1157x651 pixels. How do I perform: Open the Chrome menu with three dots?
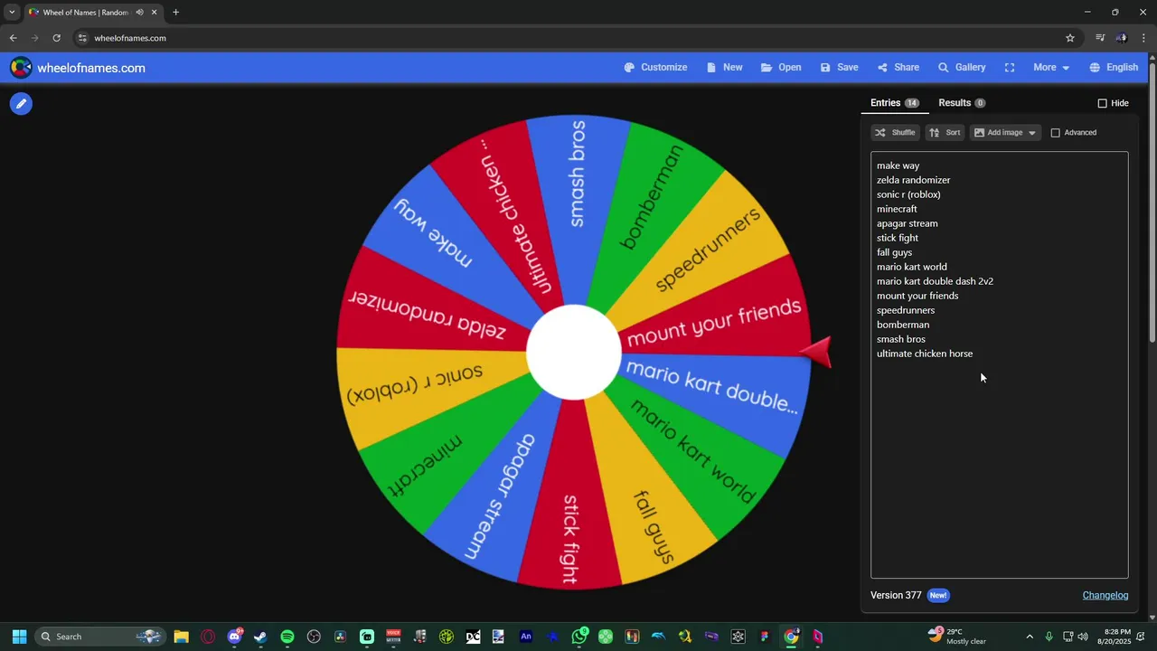pos(1144,38)
